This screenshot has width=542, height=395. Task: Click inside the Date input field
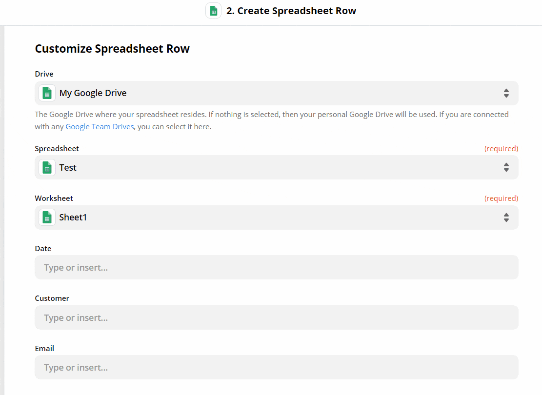[x=276, y=267]
